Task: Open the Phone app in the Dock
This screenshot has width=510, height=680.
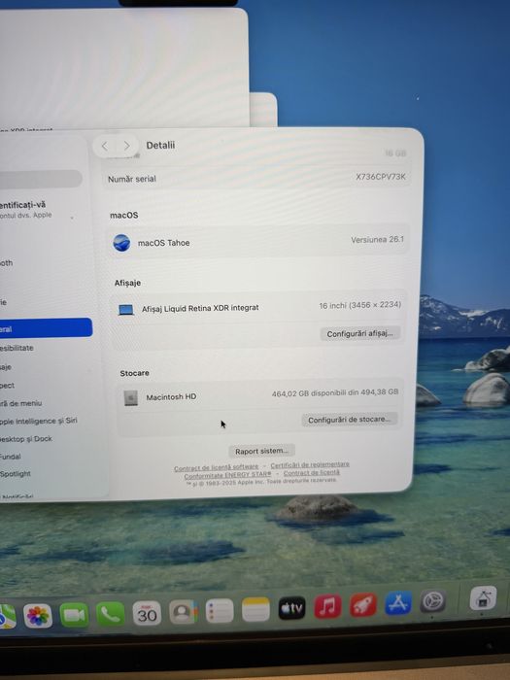Action: (110, 614)
